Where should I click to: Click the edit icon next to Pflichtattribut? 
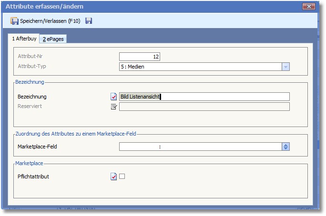click(113, 177)
